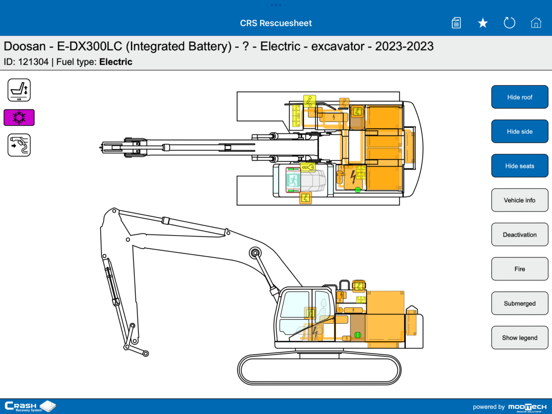
Task: Click the refresh icon in the top bar
Action: (x=509, y=22)
